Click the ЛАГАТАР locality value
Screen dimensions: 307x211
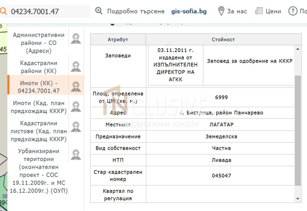(221, 125)
